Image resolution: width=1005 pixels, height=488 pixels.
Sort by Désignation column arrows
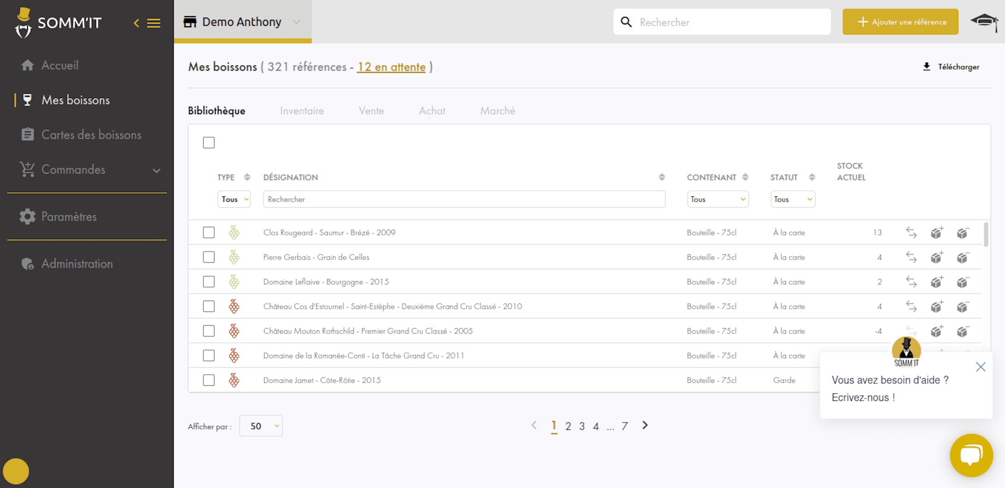tap(662, 177)
